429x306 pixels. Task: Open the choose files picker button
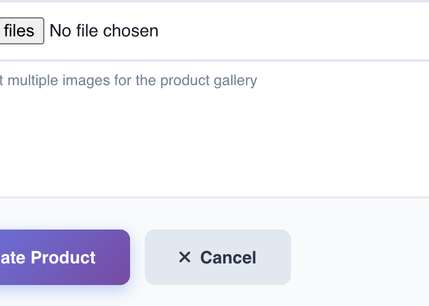(x=20, y=31)
